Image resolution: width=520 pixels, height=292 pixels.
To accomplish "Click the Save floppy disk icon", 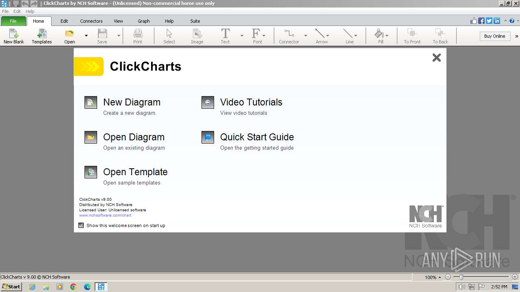I will 102,36.
